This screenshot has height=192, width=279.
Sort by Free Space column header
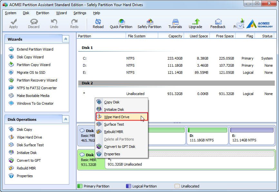[223, 36]
